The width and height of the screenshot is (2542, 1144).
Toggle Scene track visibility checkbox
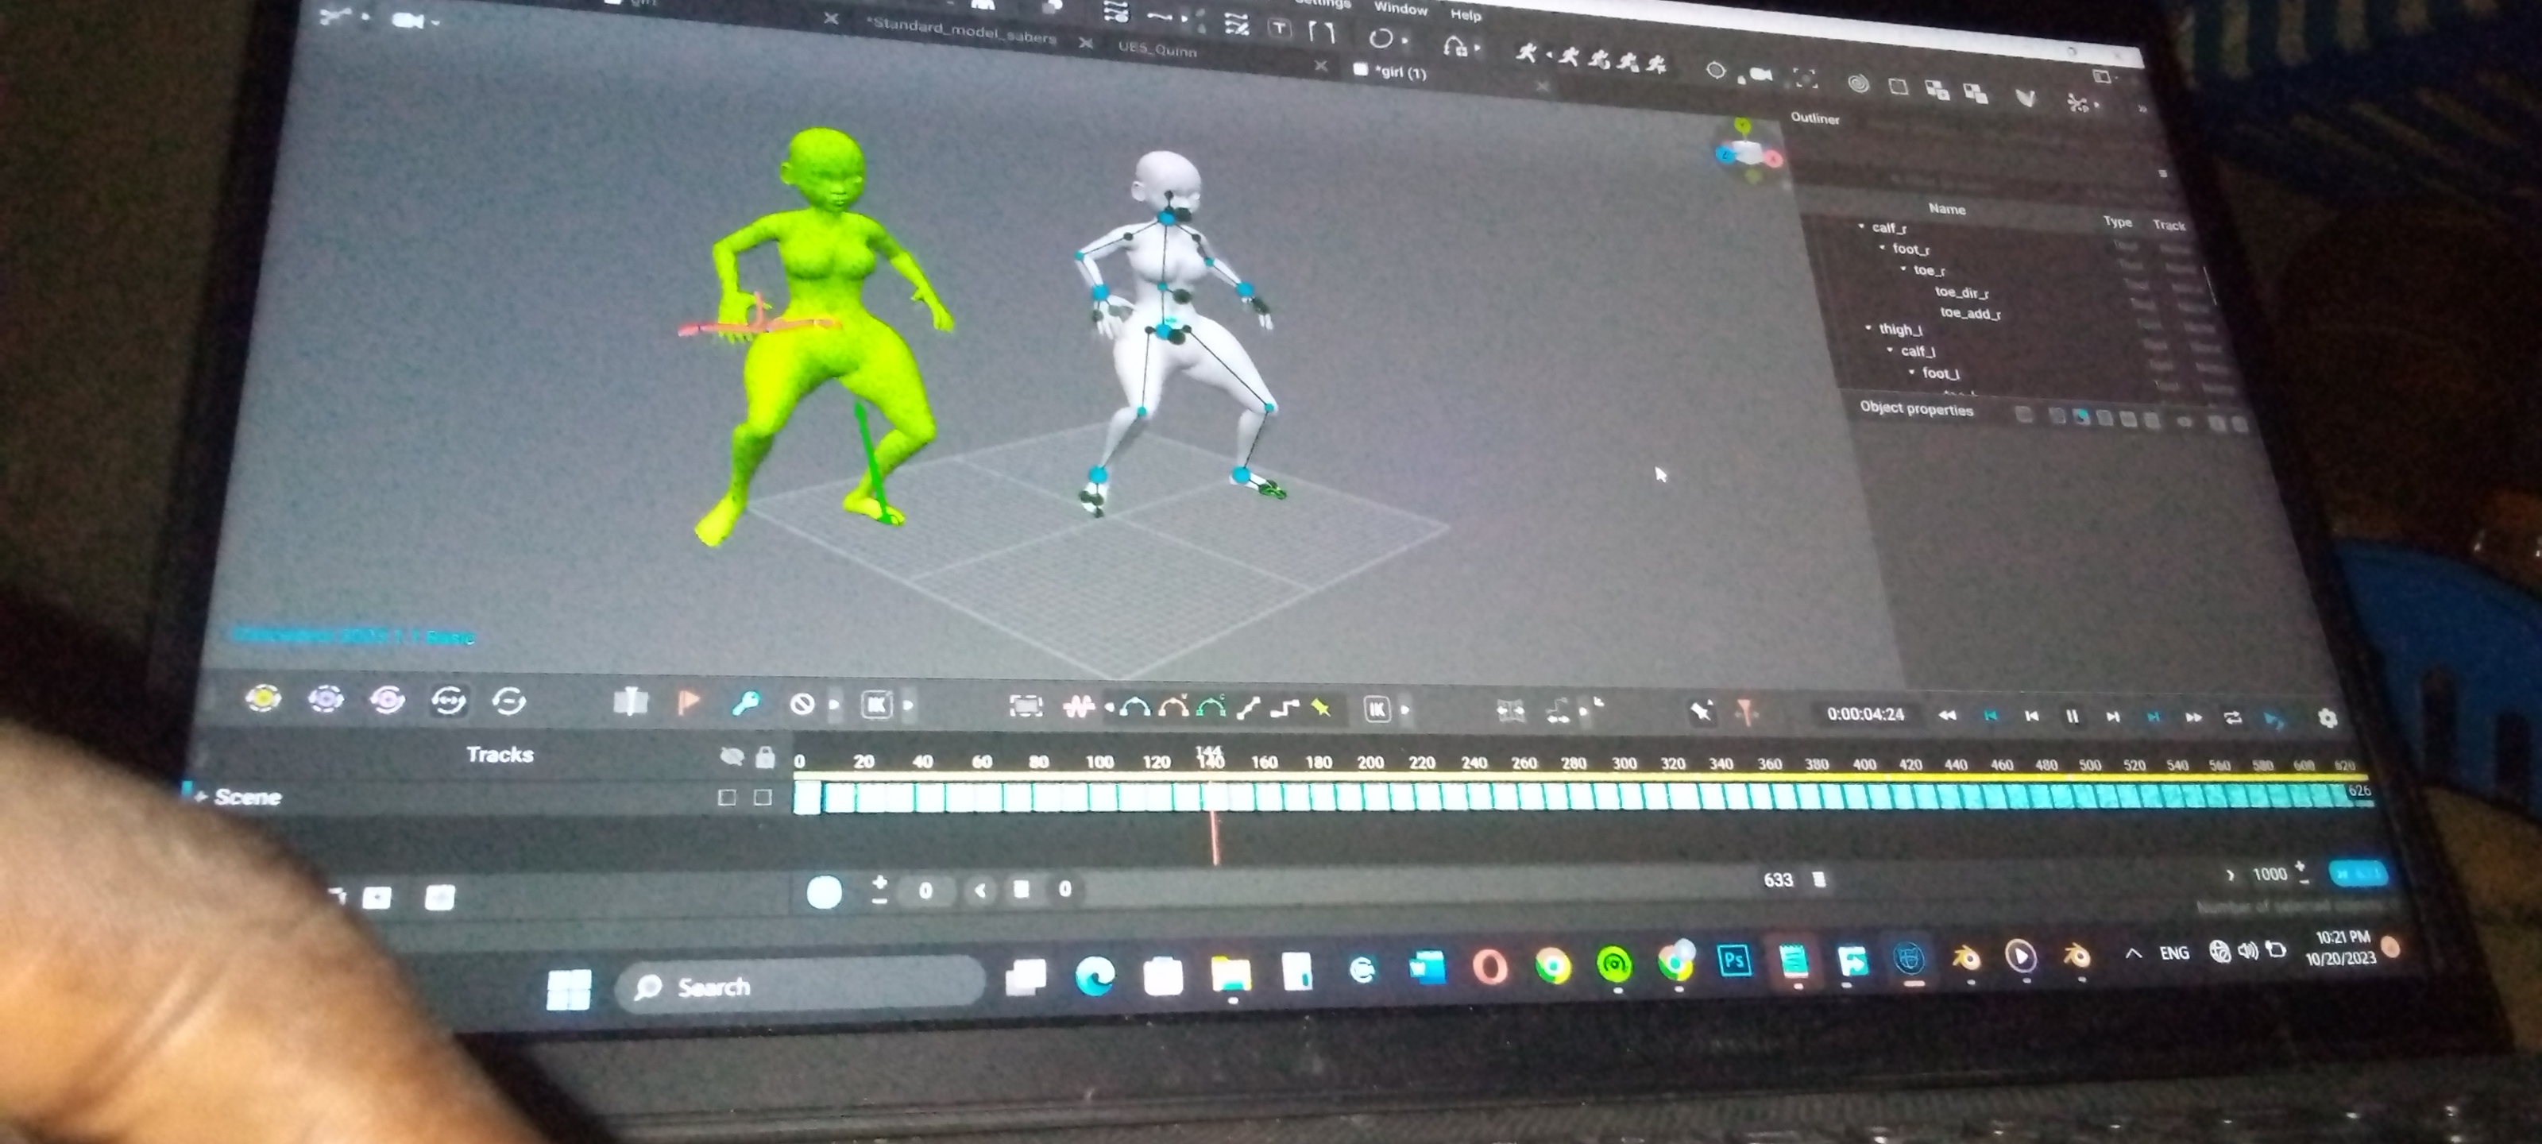[728, 798]
